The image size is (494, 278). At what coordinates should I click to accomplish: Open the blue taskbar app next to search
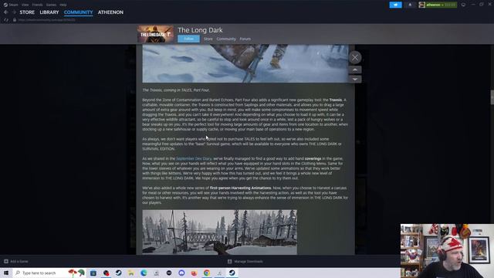(x=93, y=273)
